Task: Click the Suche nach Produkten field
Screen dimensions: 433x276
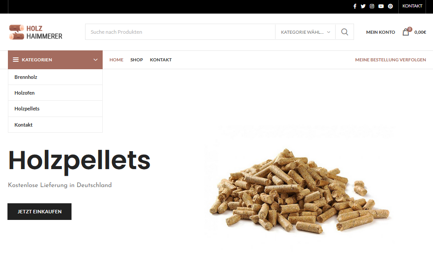Action: (x=180, y=32)
